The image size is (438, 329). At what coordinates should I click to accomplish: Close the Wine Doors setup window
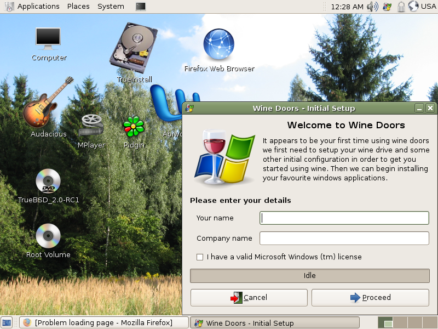pos(430,108)
